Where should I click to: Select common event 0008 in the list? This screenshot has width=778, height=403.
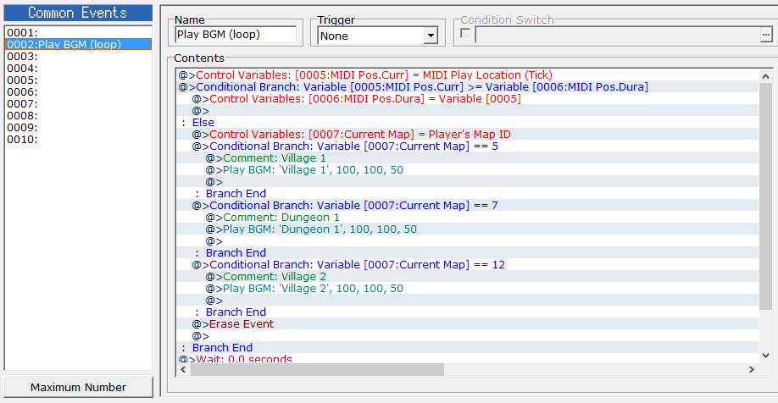pos(78,116)
